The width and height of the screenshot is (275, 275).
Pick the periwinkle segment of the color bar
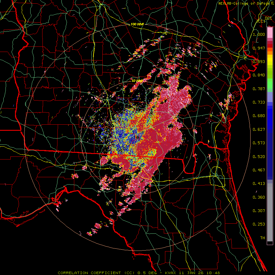point(270,97)
